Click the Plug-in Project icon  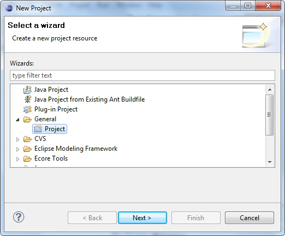coord(27,109)
